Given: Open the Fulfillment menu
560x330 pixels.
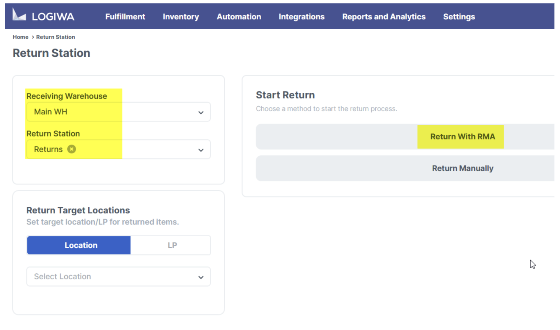Looking at the screenshot, I should tap(125, 17).
